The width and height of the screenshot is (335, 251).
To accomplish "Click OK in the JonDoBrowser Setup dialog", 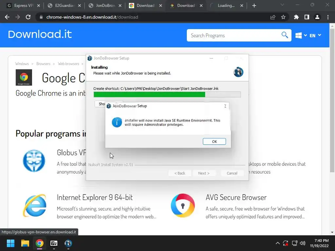I will (214, 142).
